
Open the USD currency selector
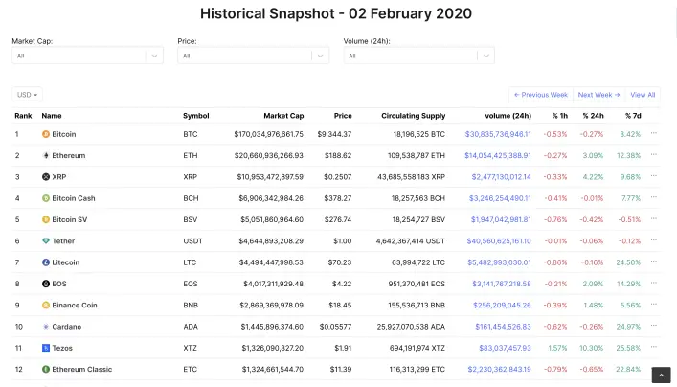[27, 95]
